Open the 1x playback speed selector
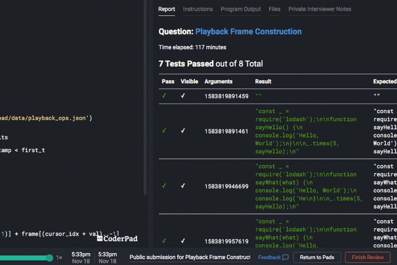 pos(59,258)
